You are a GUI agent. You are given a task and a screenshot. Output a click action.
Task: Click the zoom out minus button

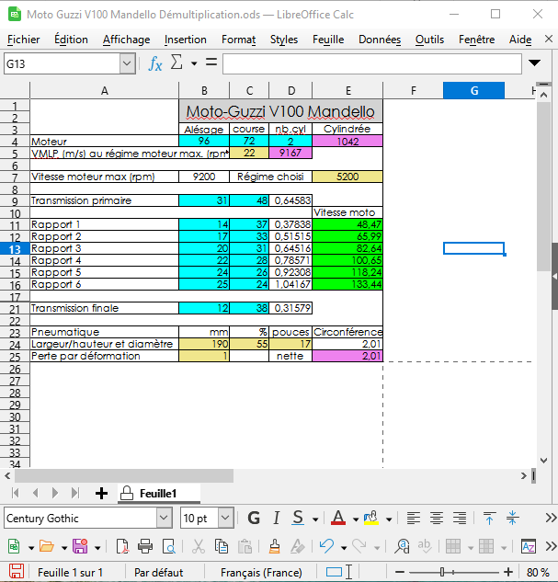pyautogui.click(x=400, y=572)
